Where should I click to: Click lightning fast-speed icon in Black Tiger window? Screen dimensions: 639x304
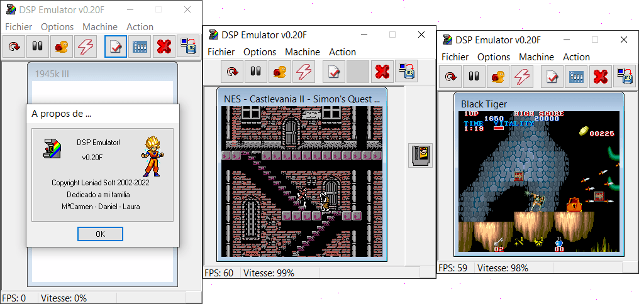521,76
